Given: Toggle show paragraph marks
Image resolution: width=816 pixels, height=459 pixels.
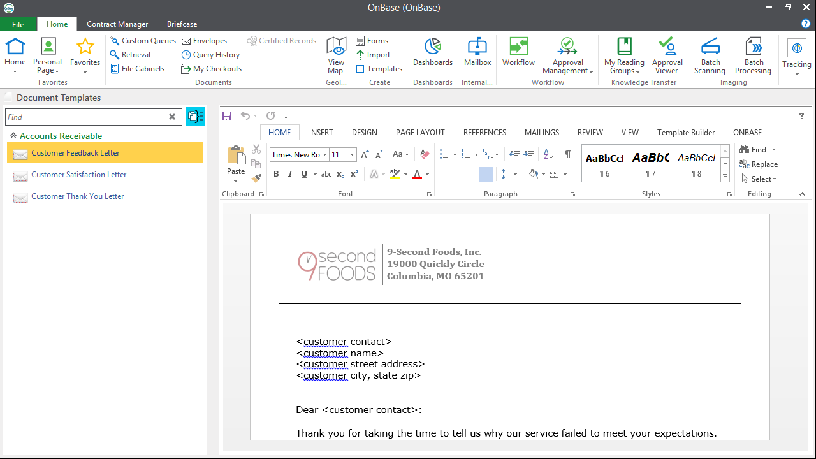Looking at the screenshot, I should [x=567, y=154].
